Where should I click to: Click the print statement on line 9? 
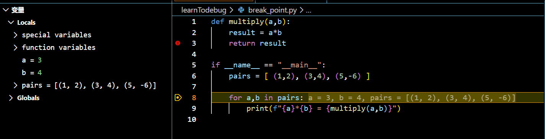323,109
